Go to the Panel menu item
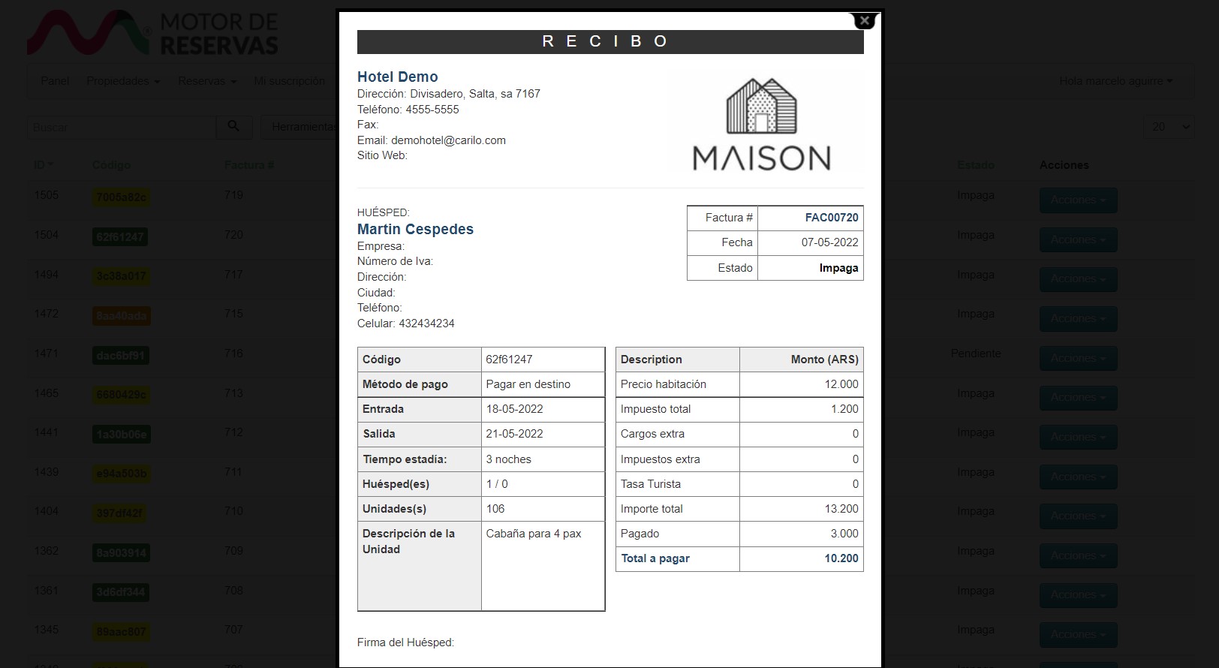 55,81
